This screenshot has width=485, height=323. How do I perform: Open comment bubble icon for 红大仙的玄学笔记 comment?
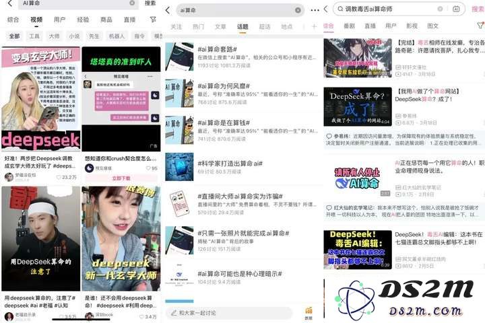pos(329,208)
